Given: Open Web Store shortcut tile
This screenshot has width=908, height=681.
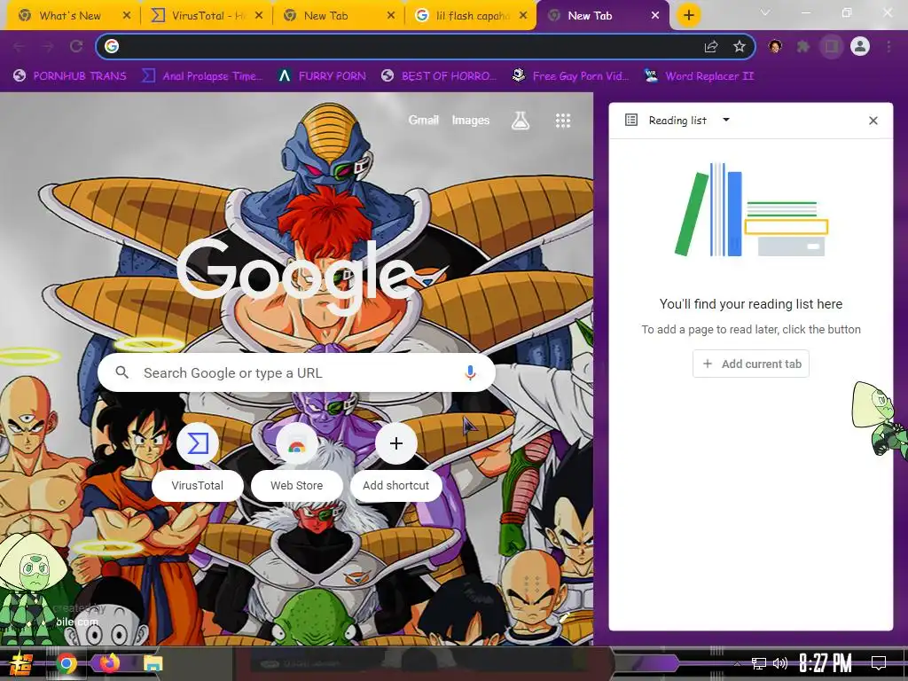Looking at the screenshot, I should tap(296, 461).
